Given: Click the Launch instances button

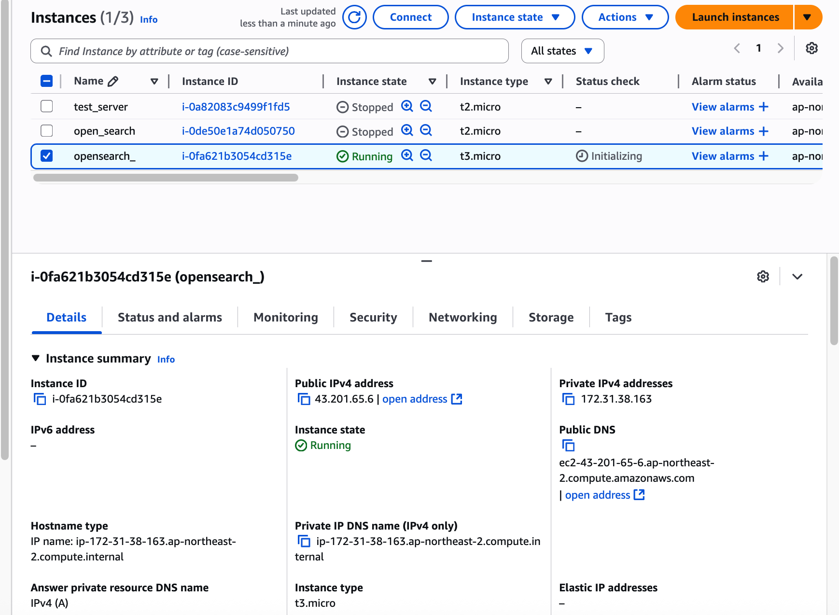Looking at the screenshot, I should click(x=735, y=17).
